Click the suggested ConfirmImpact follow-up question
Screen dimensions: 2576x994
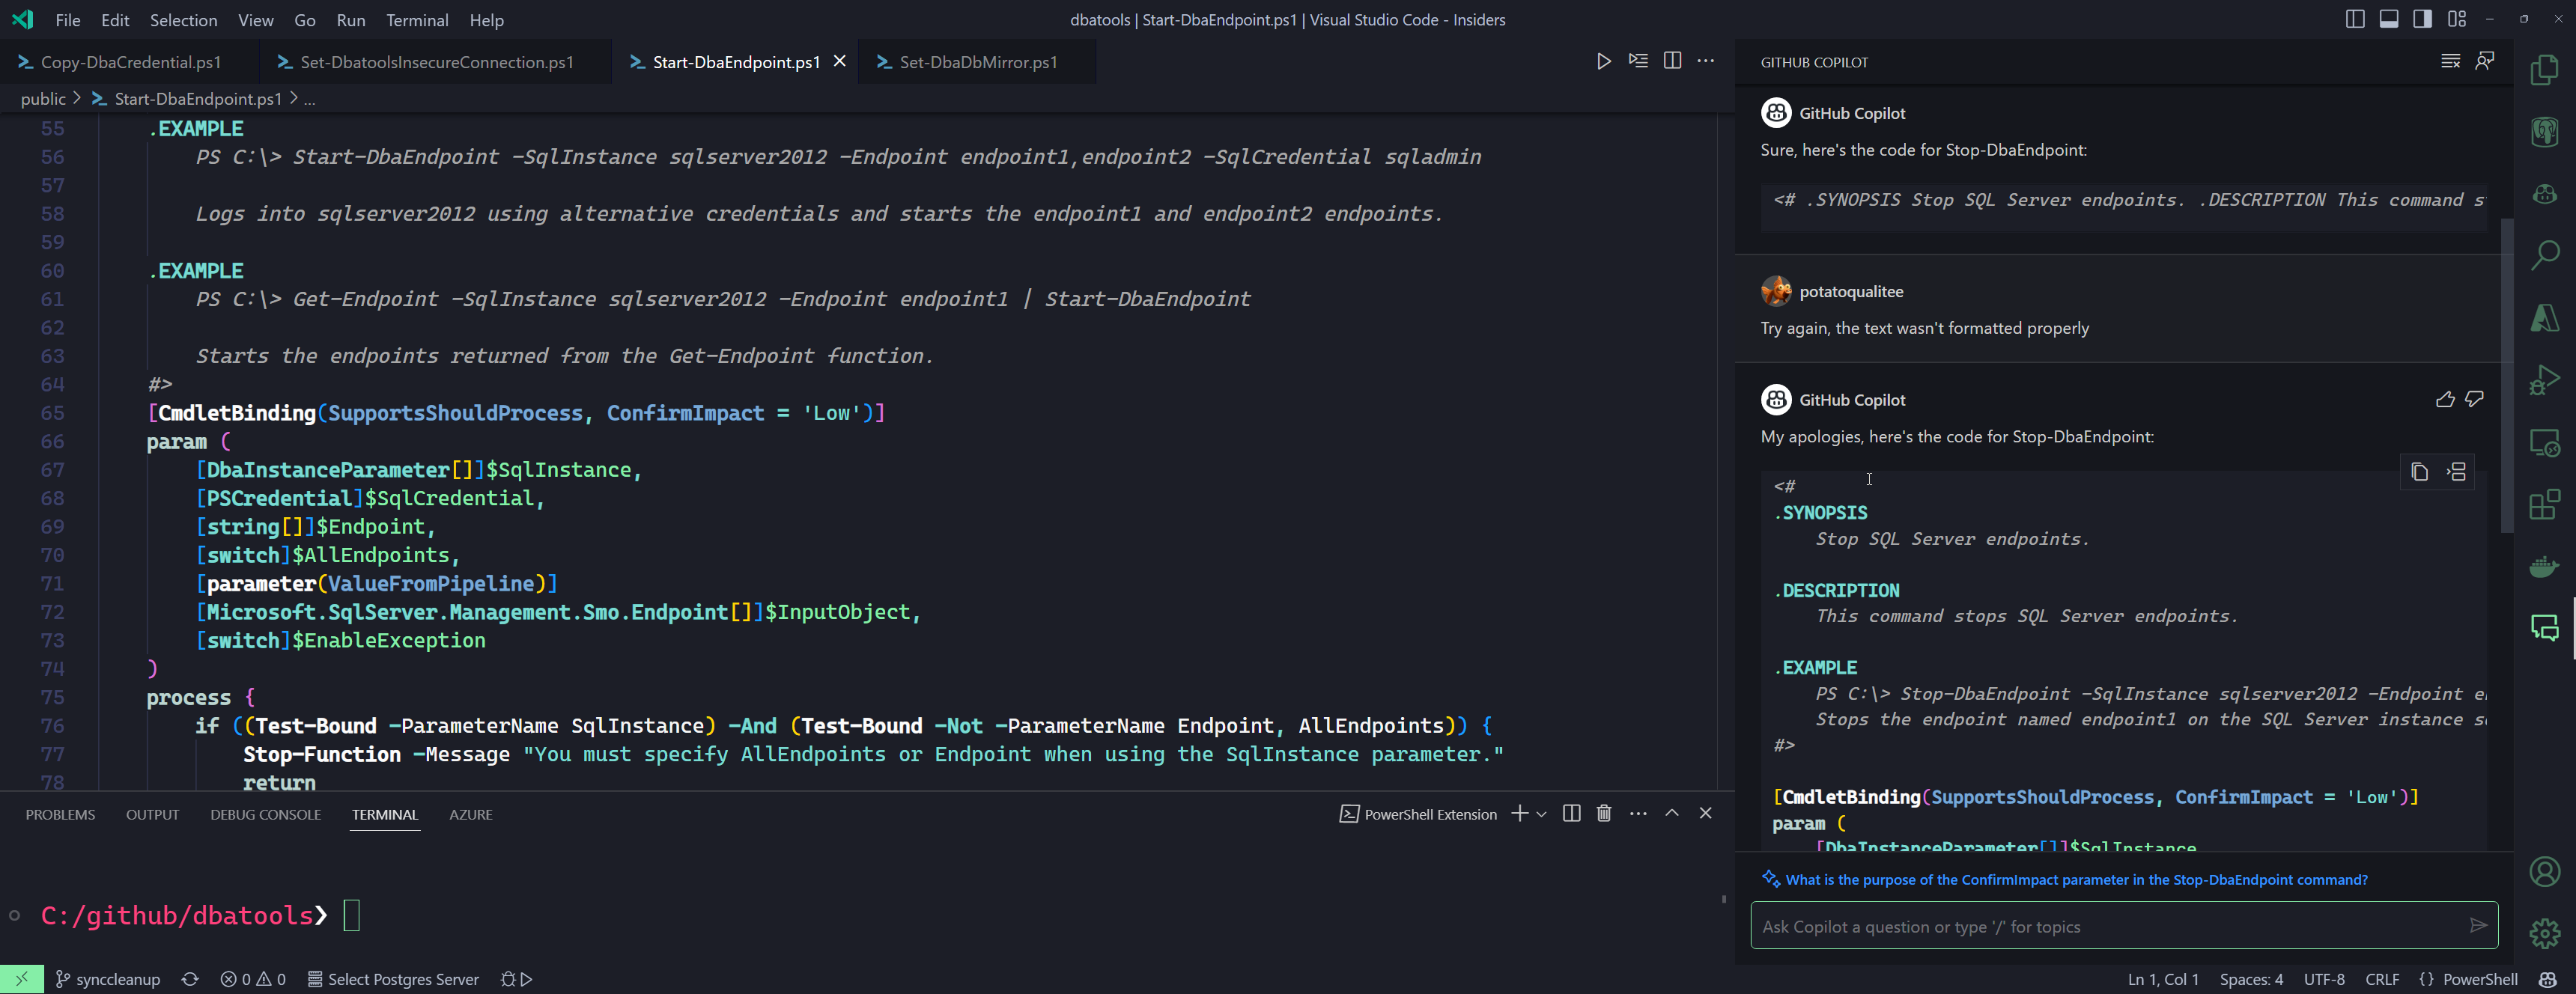(2076, 880)
